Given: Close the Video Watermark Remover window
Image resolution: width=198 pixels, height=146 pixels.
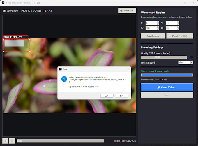Looking at the screenshot, I should coord(194,3).
